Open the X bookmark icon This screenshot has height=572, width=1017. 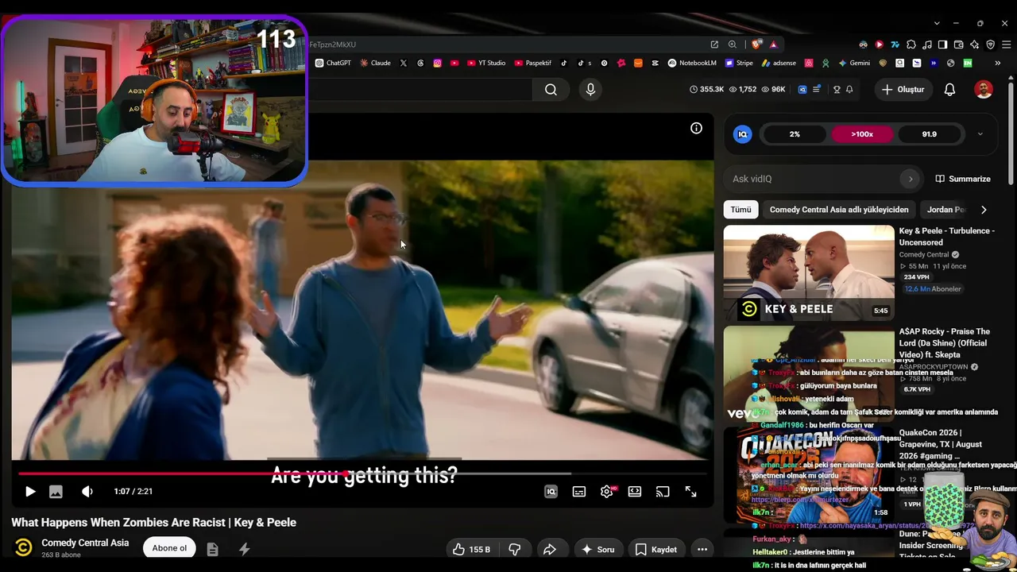pos(404,63)
